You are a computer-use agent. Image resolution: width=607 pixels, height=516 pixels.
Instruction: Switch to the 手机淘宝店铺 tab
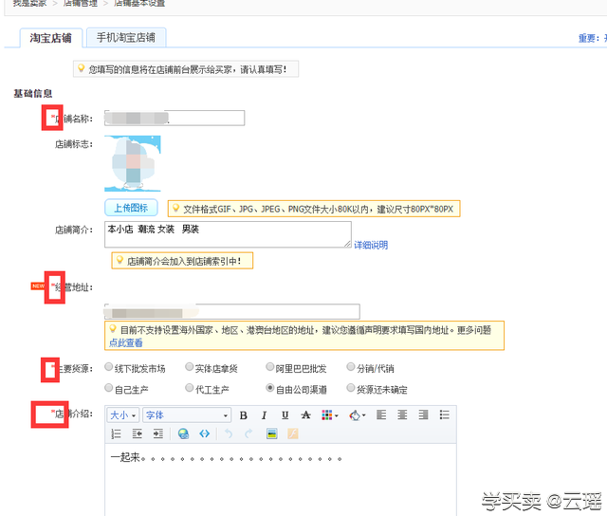pos(126,38)
